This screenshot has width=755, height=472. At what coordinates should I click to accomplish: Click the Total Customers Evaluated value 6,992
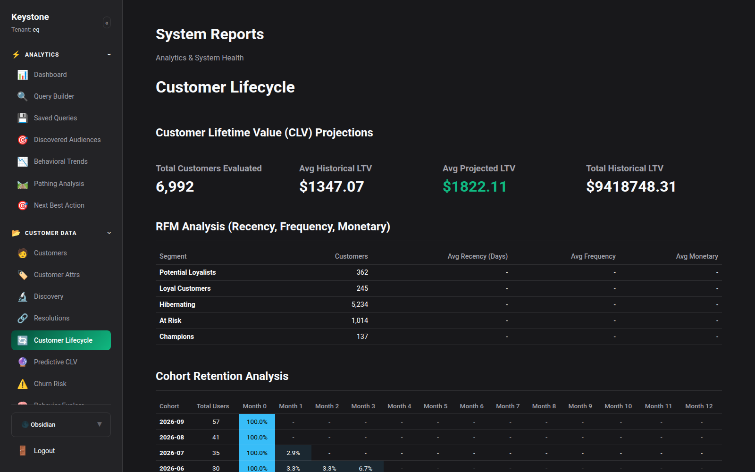click(175, 186)
